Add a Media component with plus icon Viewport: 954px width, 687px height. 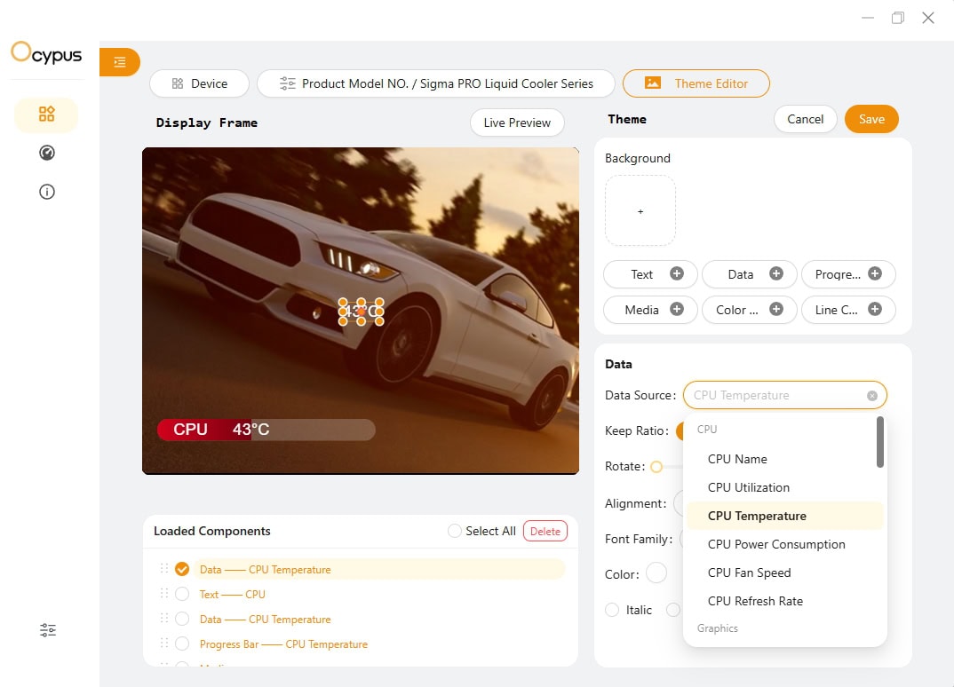click(x=676, y=309)
